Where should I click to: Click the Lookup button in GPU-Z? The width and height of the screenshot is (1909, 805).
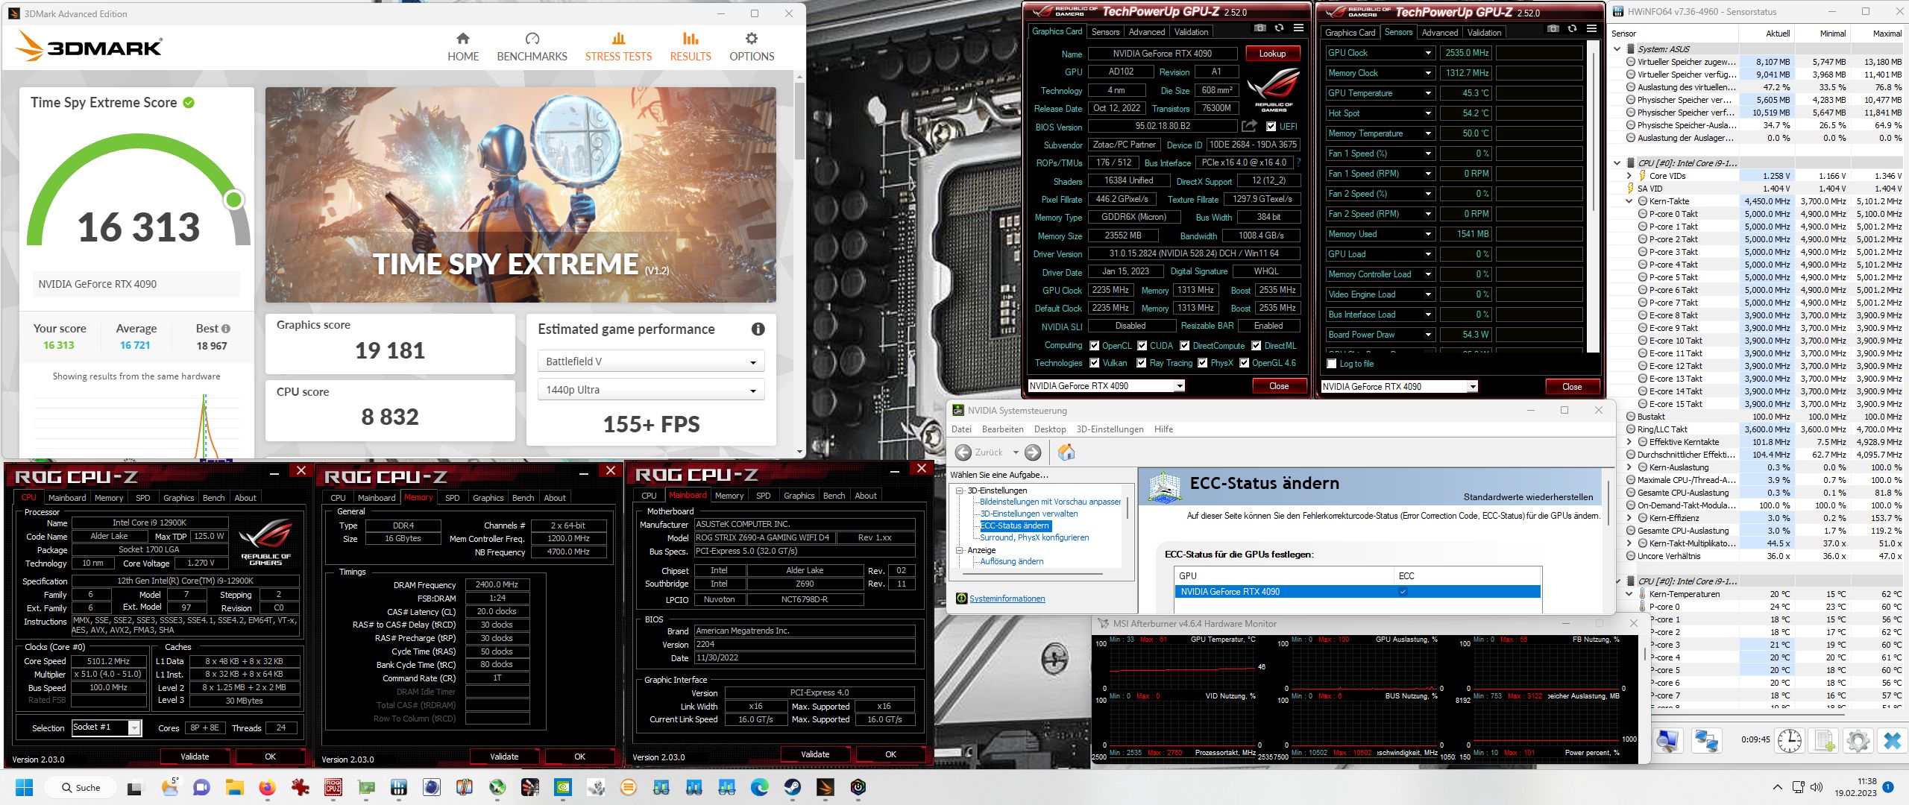click(1272, 54)
